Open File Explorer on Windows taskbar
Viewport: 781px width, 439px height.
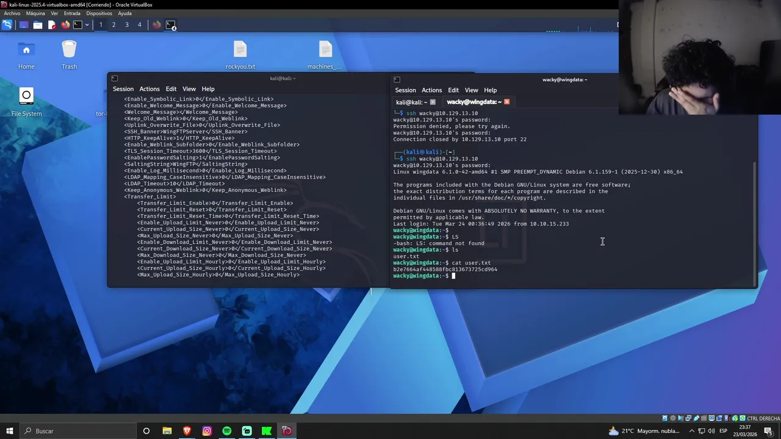coord(167,431)
